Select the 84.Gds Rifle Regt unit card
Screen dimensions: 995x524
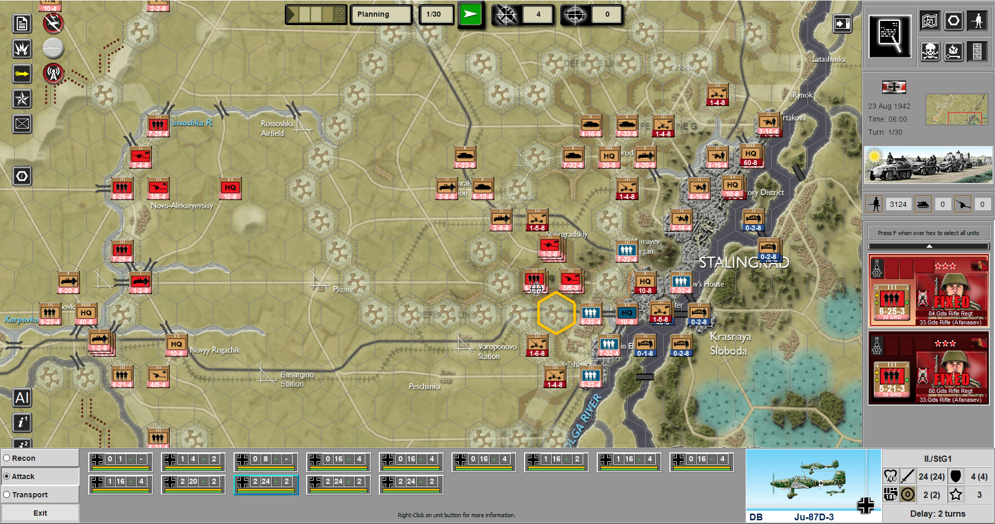[x=929, y=290]
